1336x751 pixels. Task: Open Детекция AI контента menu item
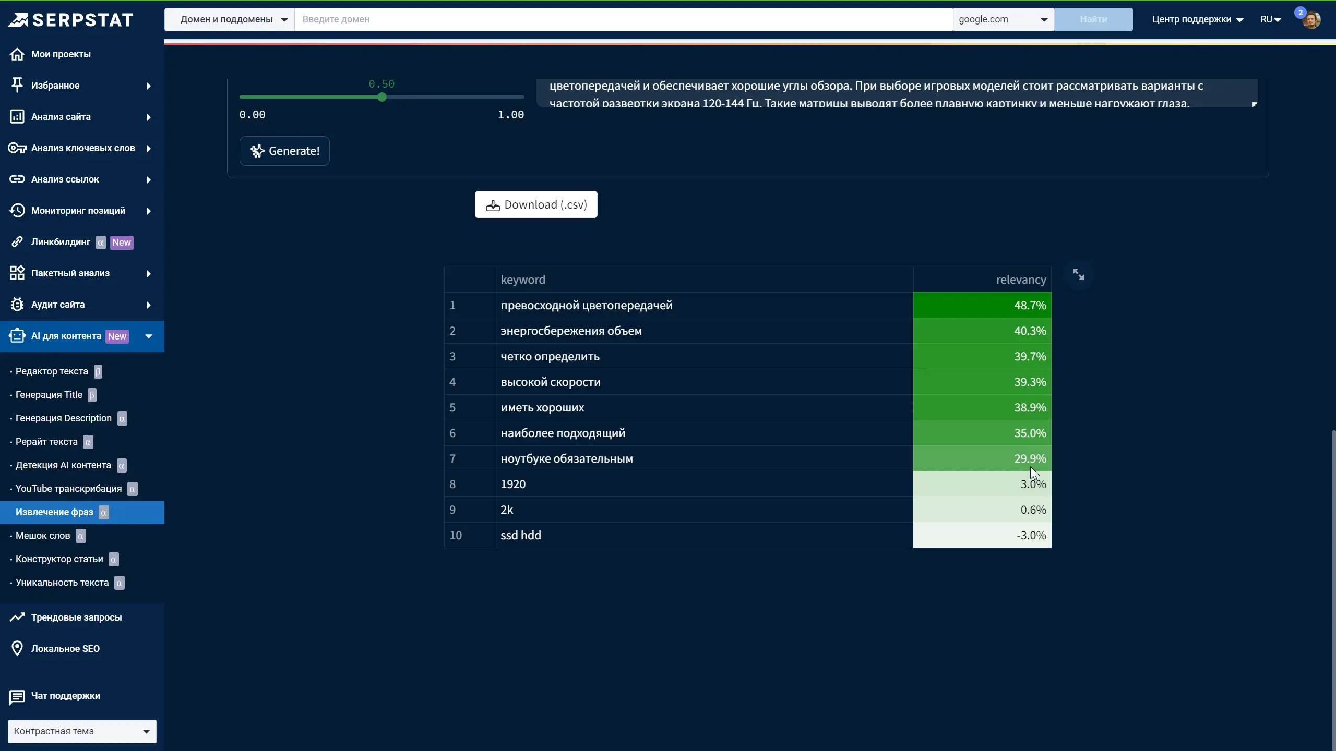pos(63,465)
